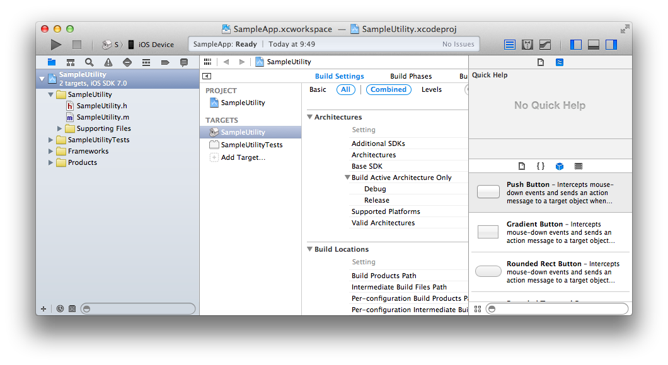Select the Valid Architectures setting row
Viewport: 668px width, 365px height.
coord(408,223)
